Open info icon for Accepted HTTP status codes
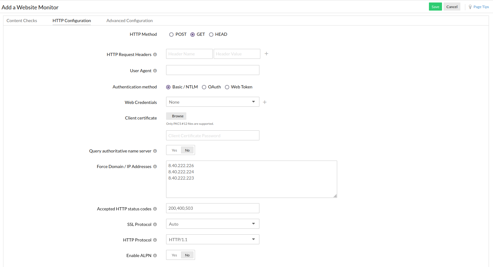This screenshot has height=267, width=493. [155, 209]
